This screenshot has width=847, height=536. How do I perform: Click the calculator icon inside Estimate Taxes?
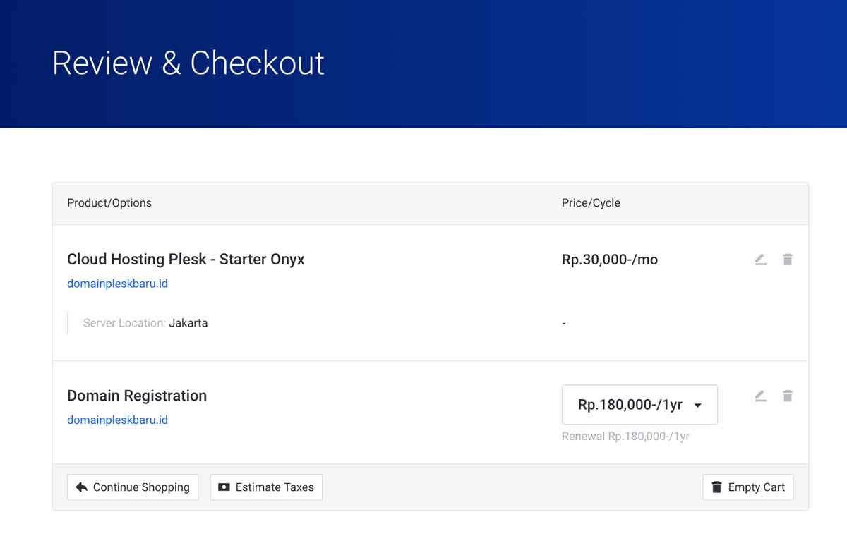[224, 487]
